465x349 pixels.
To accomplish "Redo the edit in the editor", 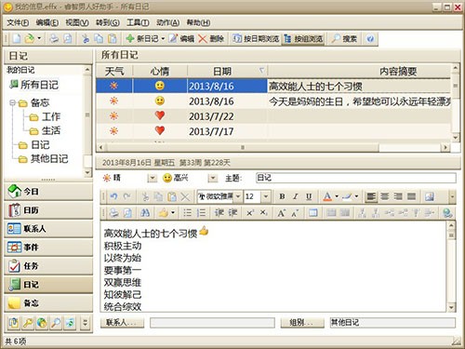I will tap(126, 196).
